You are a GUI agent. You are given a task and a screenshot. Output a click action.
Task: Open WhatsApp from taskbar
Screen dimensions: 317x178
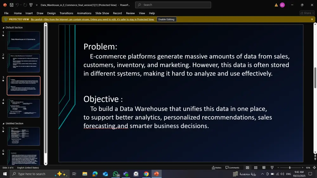pyautogui.click(x=116, y=174)
